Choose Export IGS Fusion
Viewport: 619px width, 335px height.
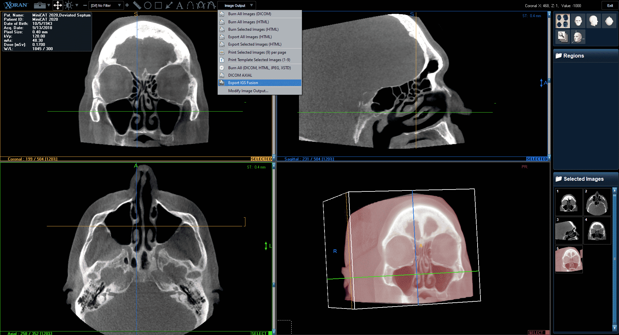(x=260, y=83)
